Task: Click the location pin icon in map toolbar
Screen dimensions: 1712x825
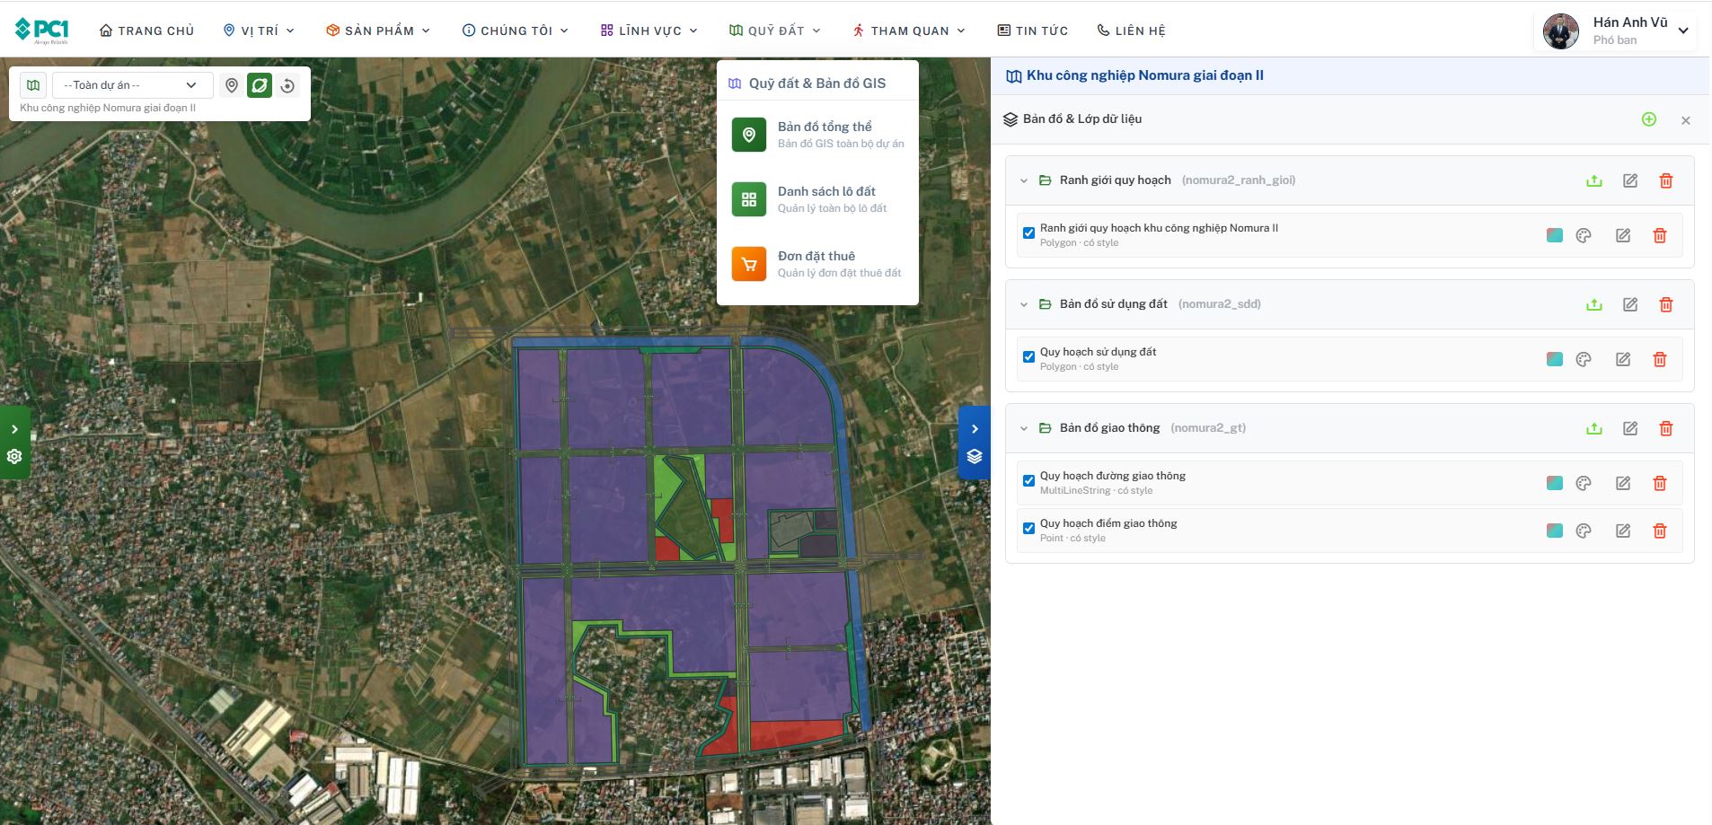Action: [232, 85]
